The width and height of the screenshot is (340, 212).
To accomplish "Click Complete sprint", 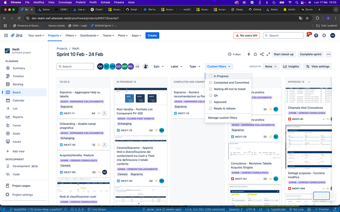I will [x=310, y=54].
